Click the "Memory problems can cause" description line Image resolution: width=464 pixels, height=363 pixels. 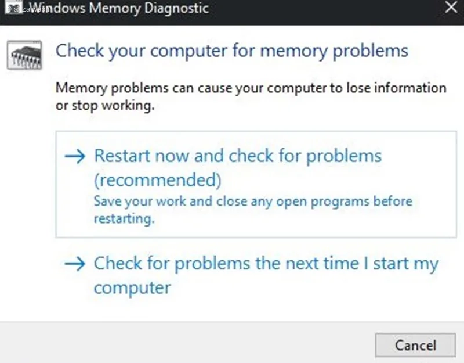click(x=251, y=88)
